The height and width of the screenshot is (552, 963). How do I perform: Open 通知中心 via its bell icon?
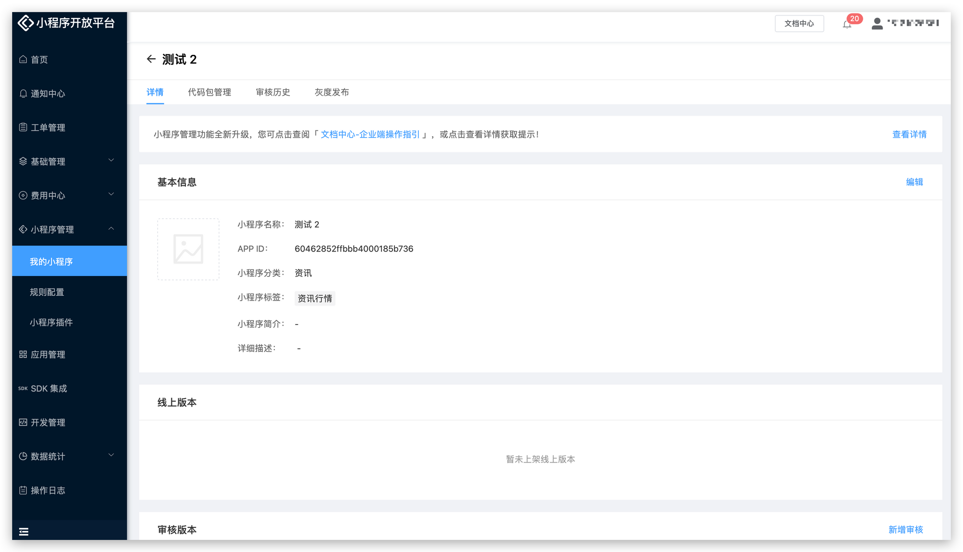(23, 94)
